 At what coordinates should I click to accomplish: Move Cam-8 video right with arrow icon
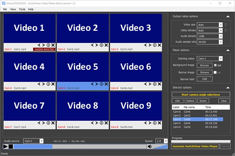(97, 123)
